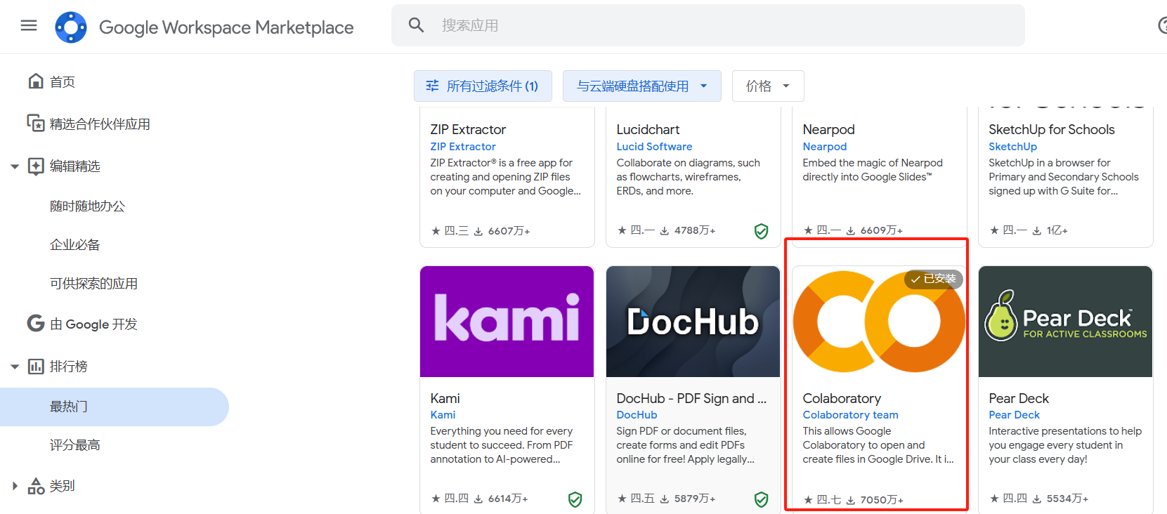Open the hamburger main menu
This screenshot has height=514, width=1167.
(29, 26)
